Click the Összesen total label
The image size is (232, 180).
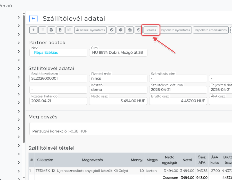[x=170, y=178]
